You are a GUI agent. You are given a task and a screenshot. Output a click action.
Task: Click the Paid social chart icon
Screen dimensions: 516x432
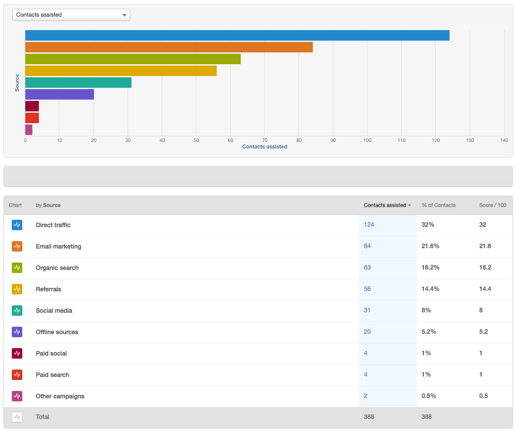coord(17,353)
